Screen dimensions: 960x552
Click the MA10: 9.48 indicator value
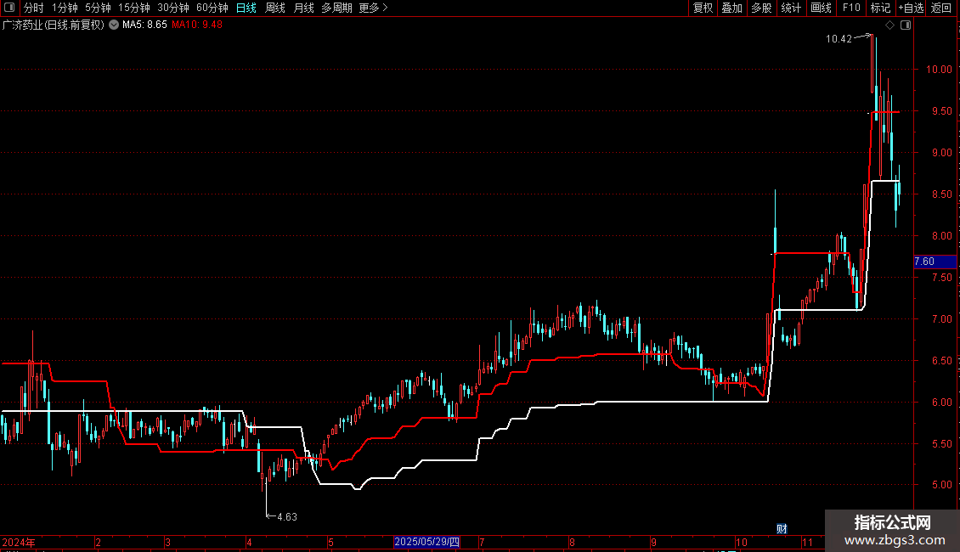pyautogui.click(x=197, y=25)
